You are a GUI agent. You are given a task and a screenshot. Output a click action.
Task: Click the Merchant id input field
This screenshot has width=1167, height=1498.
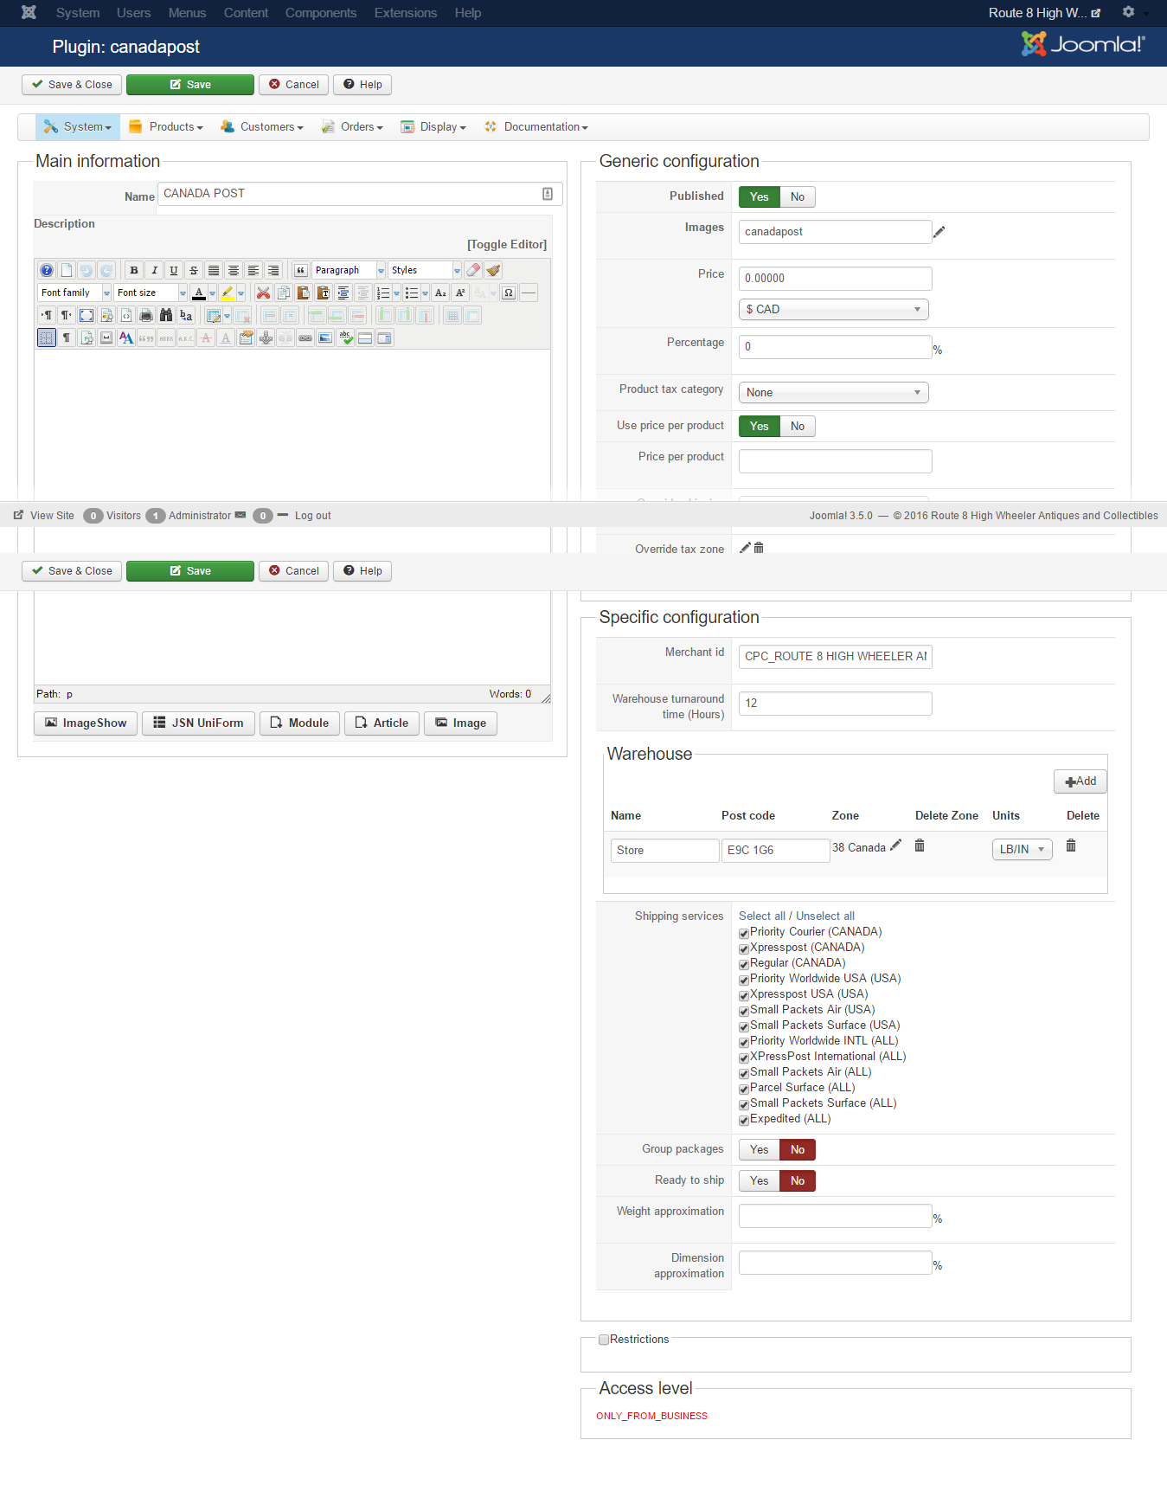click(x=836, y=657)
